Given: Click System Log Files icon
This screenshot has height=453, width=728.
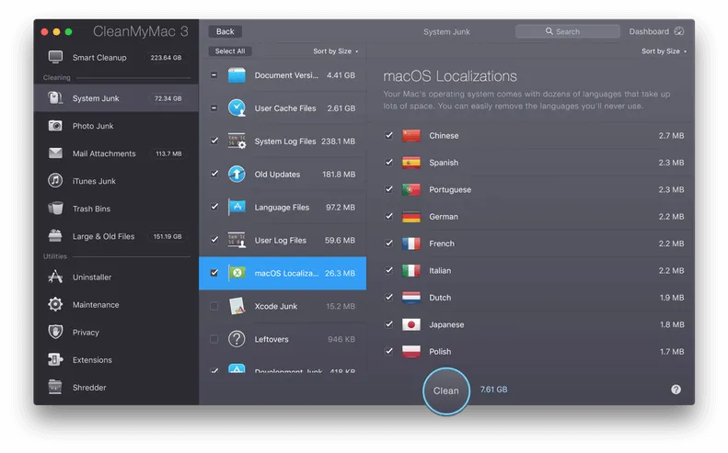Looking at the screenshot, I should (237, 141).
